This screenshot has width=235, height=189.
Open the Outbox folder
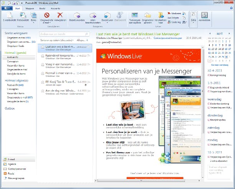pyautogui.click(x=10, y=108)
